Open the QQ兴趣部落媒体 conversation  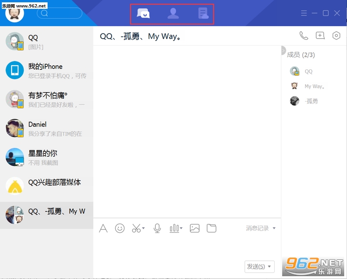tap(47, 186)
